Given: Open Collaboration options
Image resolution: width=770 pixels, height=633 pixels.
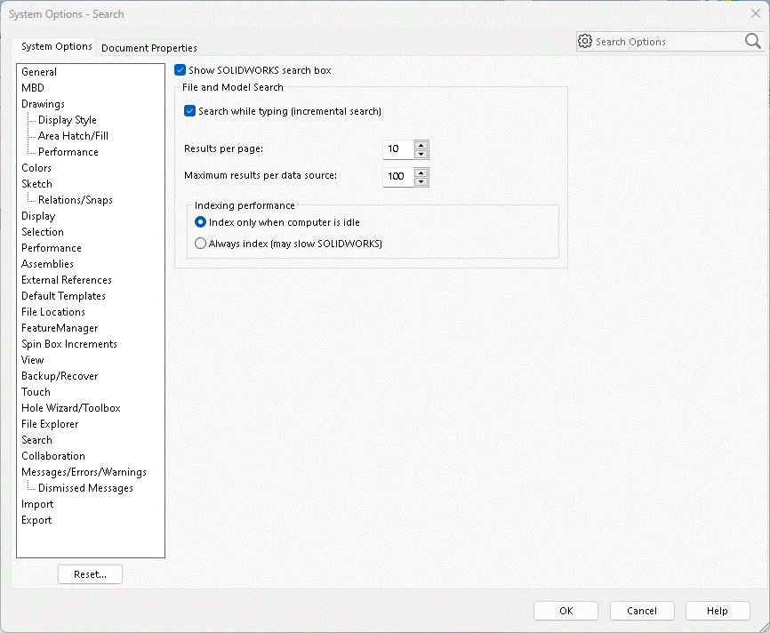Looking at the screenshot, I should point(53,456).
